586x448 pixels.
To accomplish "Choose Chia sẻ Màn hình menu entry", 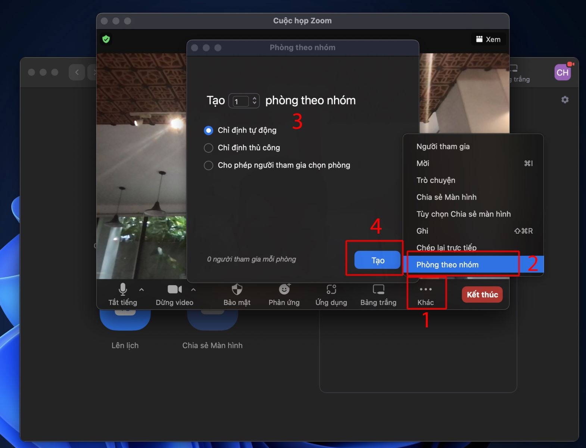I will click(473, 197).
